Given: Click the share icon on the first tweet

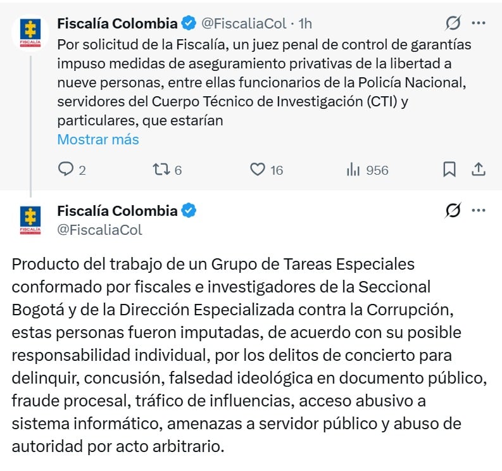Looking at the screenshot, I should click(x=479, y=170).
